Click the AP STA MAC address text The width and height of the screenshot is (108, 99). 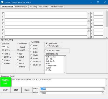pos(32,80)
